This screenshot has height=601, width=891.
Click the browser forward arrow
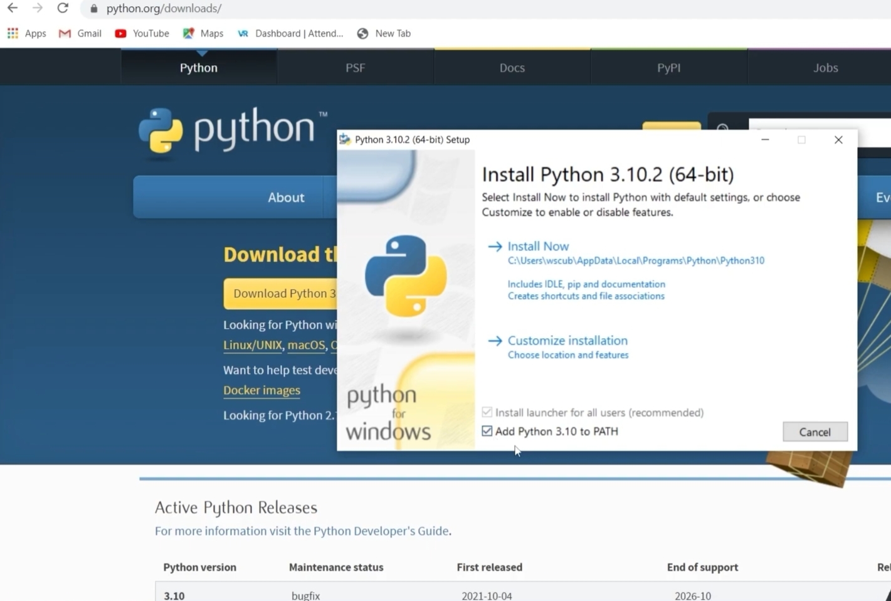[x=38, y=8]
